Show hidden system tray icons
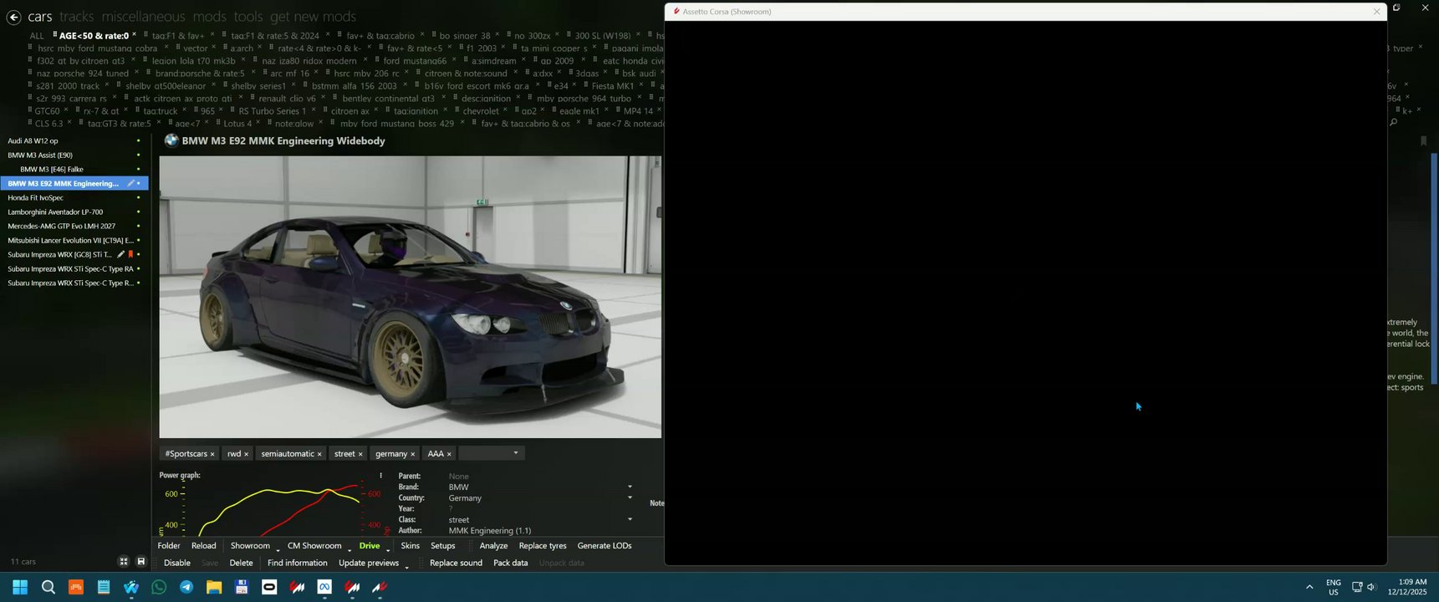 point(1309,587)
